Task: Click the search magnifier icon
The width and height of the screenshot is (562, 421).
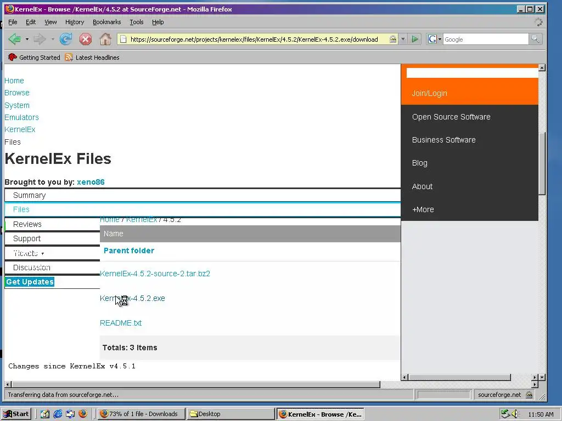Action: pos(535,39)
